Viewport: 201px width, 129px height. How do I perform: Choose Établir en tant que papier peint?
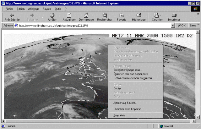coord(132,74)
